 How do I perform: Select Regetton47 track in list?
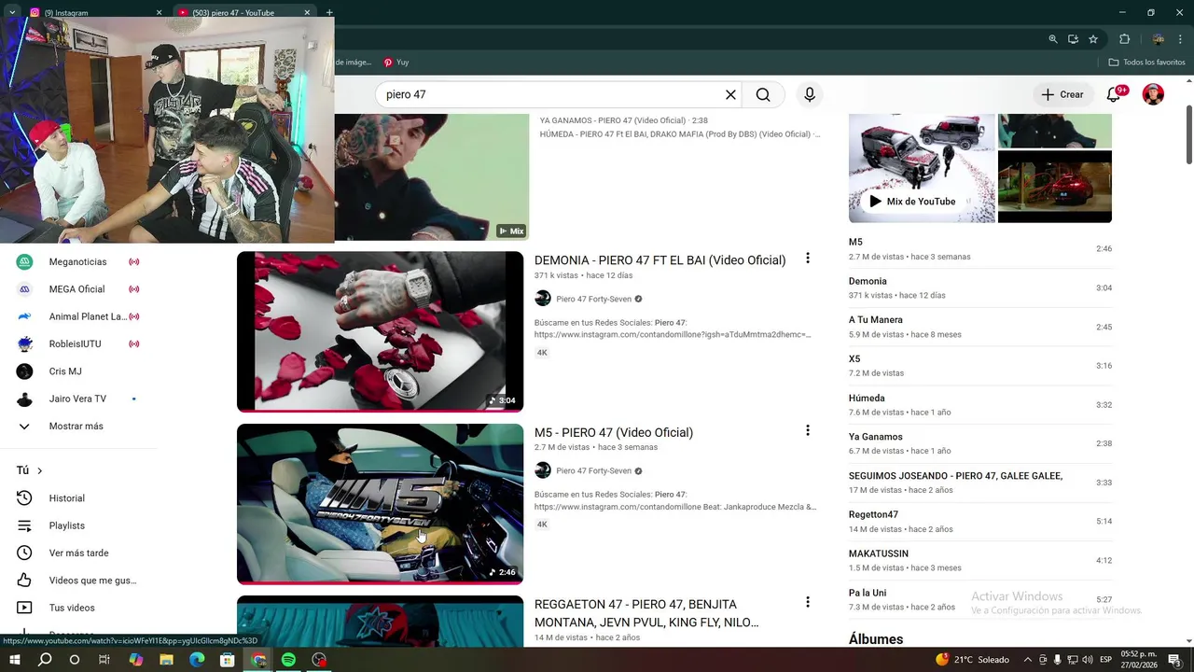(x=979, y=521)
